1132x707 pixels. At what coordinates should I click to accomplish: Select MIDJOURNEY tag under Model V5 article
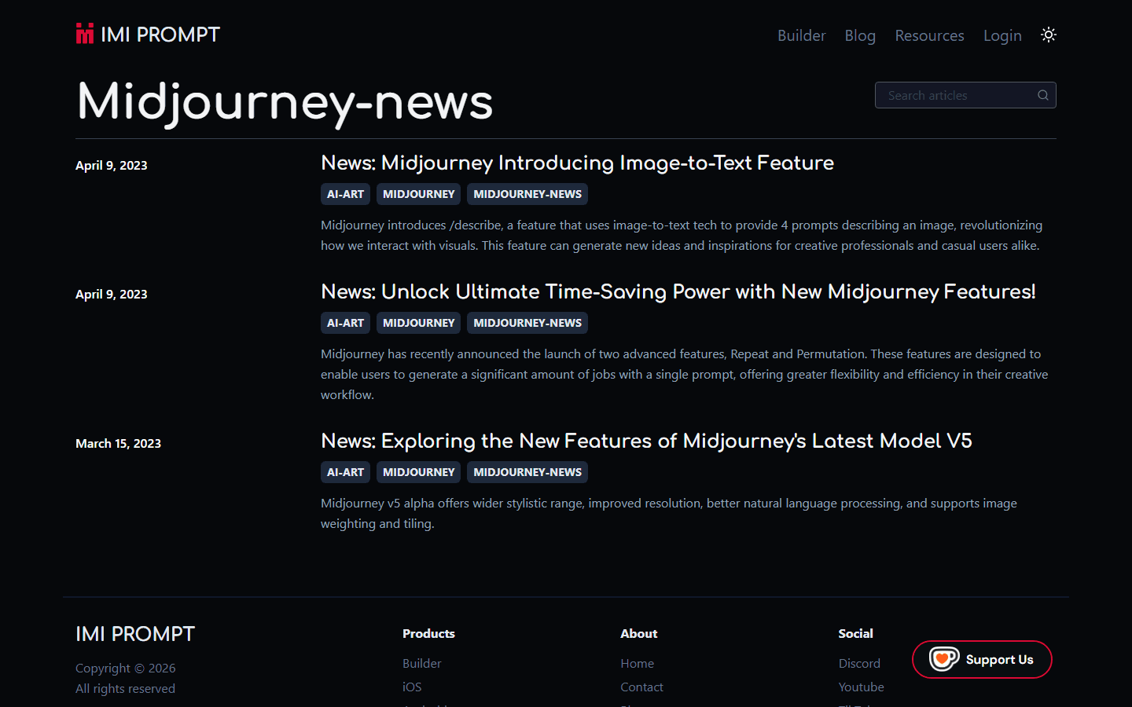(418, 472)
